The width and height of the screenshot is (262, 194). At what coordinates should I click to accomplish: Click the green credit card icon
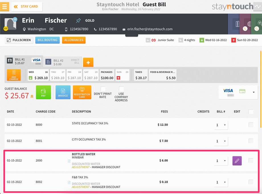pyautogui.click(x=242, y=91)
